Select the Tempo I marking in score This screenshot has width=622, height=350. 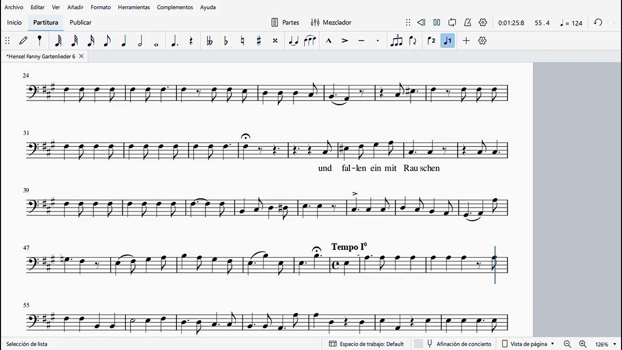pyautogui.click(x=349, y=247)
